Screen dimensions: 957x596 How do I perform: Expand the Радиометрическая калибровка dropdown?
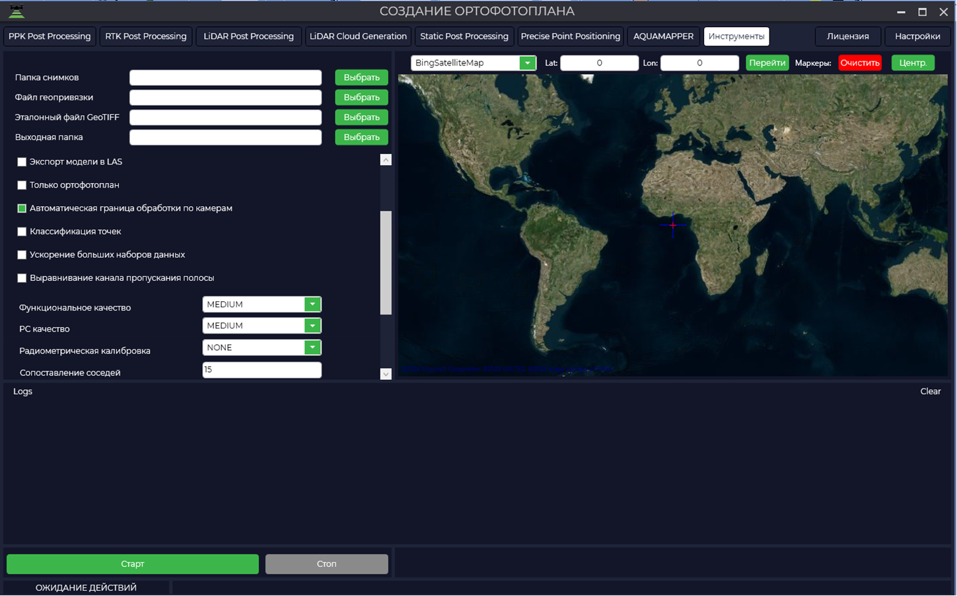pyautogui.click(x=312, y=348)
